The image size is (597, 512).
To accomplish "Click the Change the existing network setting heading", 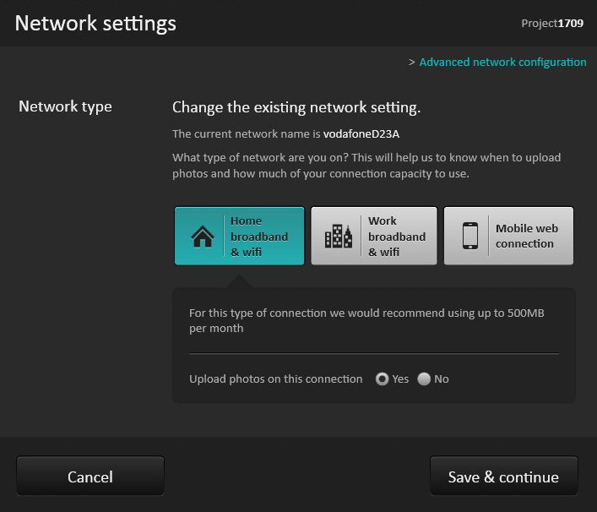I will 296,107.
